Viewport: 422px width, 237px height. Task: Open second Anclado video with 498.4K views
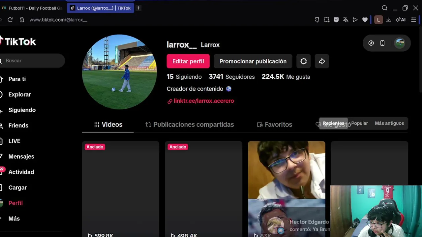click(204, 189)
